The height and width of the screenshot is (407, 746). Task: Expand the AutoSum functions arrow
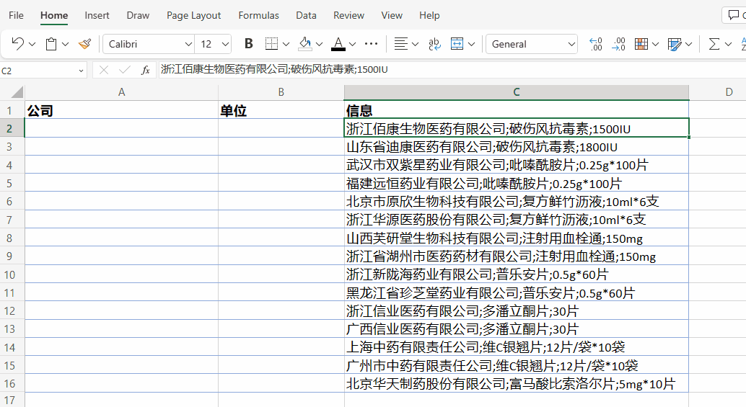[x=729, y=44]
